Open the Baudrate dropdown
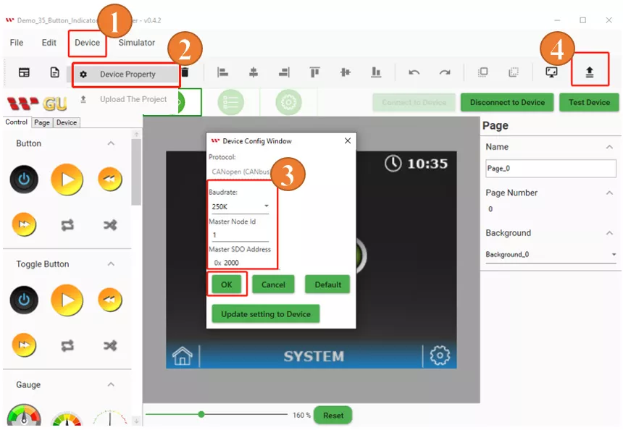 pos(240,206)
